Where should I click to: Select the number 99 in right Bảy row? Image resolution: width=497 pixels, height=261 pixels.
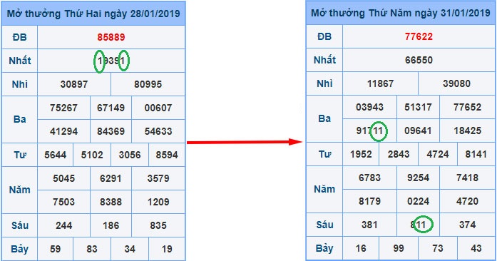click(x=399, y=248)
